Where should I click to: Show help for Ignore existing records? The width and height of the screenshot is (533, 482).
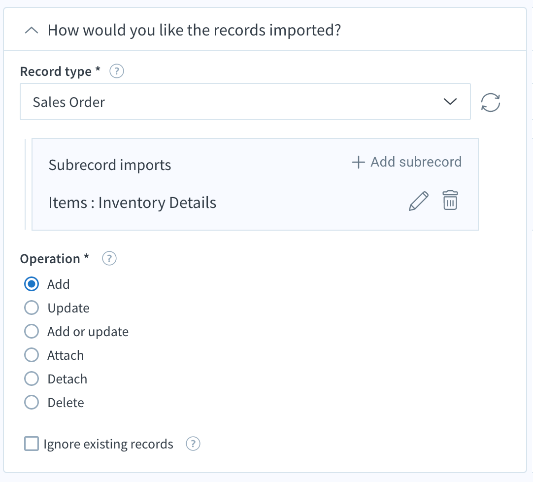[x=193, y=444]
